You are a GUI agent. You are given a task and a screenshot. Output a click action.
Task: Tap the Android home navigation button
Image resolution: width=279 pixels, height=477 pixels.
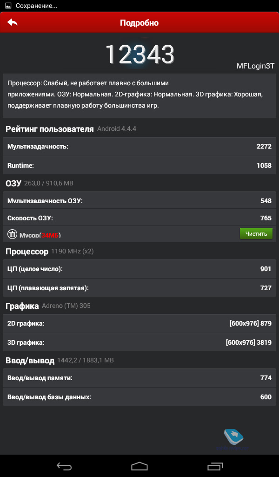(139, 466)
